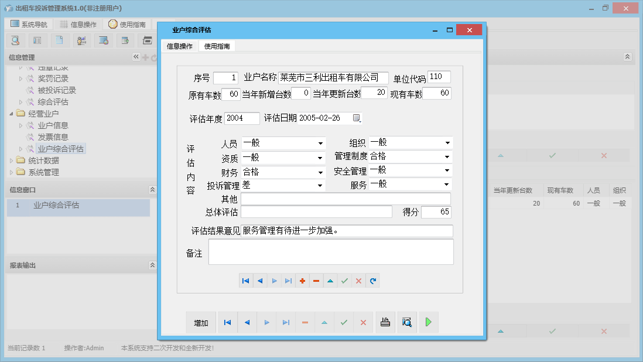Switch to the 使用指南 tab in the dialog
Viewport: 643px width, 362px height.
point(217,45)
